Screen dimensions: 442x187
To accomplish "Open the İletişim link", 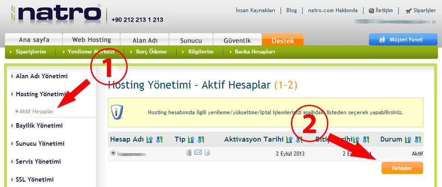I will pos(381,10).
